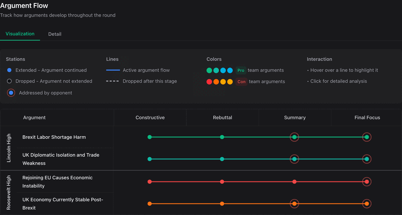Click UK Diplomatic Isolation Summary station
The height and width of the screenshot is (215, 402).
(x=294, y=159)
